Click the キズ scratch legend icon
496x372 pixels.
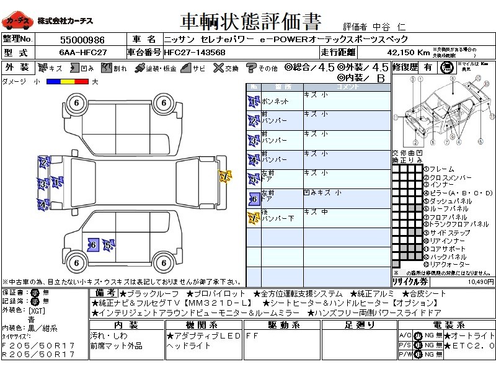coord(43,68)
